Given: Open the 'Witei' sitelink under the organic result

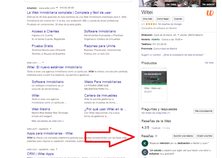Looking at the screenshot, I should click(35, 95).
